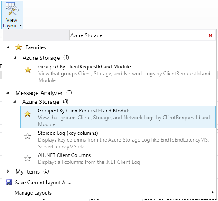This screenshot has height=201, width=218.
Task: Click the Save Current Layout floppy disk icon
Action: coord(9,182)
